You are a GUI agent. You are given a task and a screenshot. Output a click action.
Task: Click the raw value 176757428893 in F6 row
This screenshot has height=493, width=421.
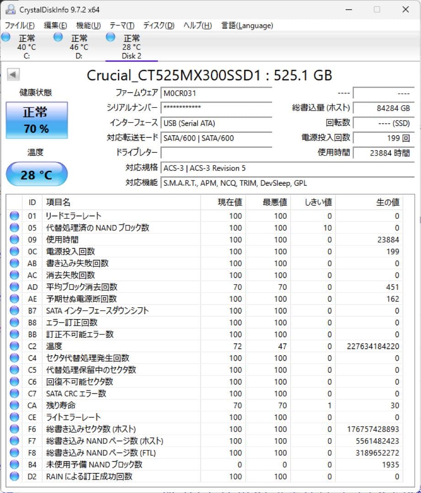tap(373, 429)
